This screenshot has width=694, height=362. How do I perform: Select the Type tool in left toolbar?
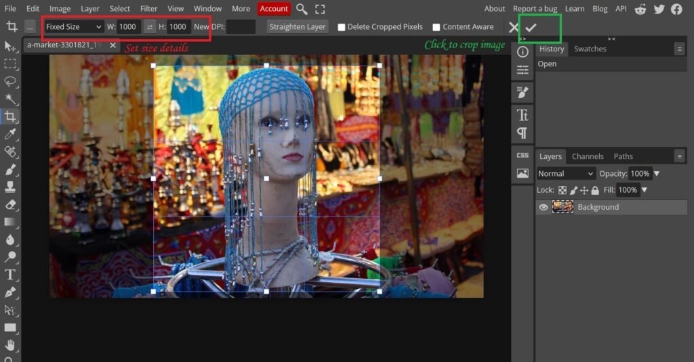tap(10, 275)
